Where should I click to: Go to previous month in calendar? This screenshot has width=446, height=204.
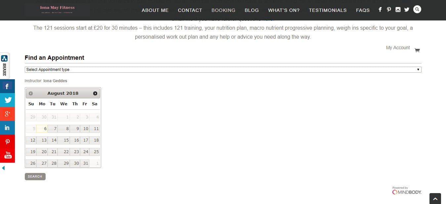[31, 93]
